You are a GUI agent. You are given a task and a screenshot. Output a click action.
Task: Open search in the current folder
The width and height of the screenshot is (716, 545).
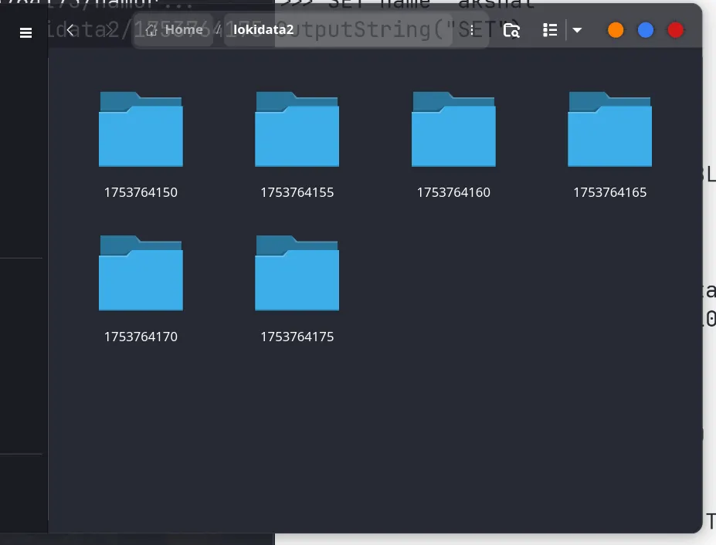(x=511, y=29)
